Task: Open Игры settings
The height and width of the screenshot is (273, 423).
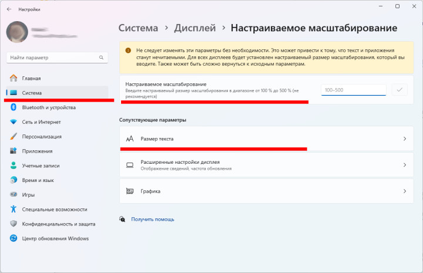Action: tap(28, 194)
